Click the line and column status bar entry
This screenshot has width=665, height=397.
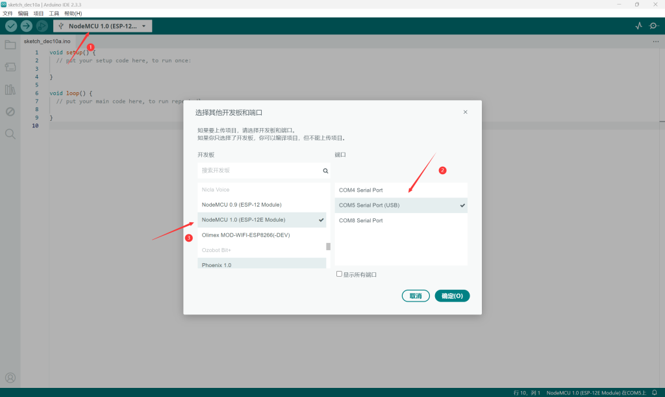coord(527,392)
